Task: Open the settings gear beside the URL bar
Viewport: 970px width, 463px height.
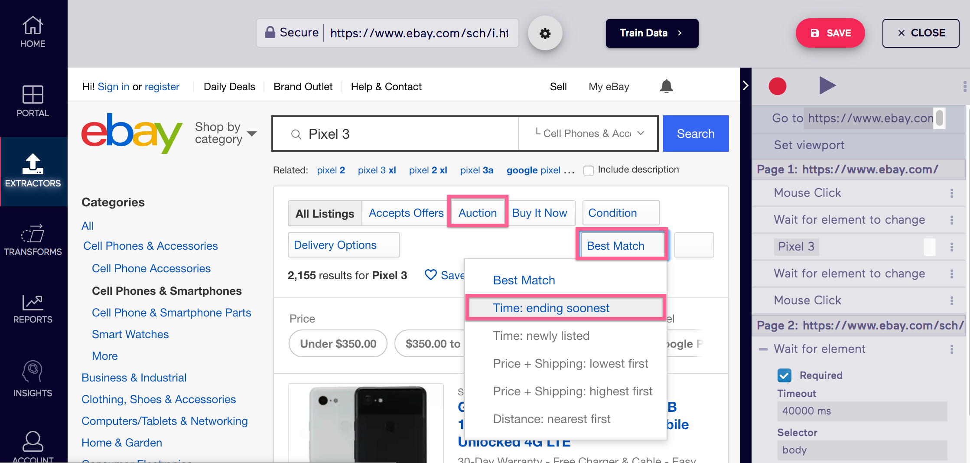Action: (545, 33)
